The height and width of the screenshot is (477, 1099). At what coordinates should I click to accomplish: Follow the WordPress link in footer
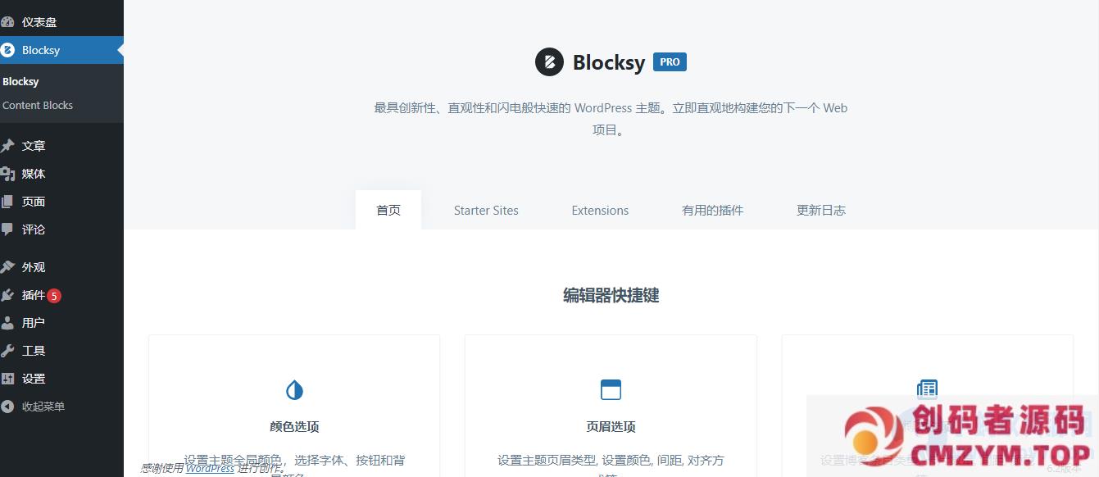pyautogui.click(x=210, y=468)
